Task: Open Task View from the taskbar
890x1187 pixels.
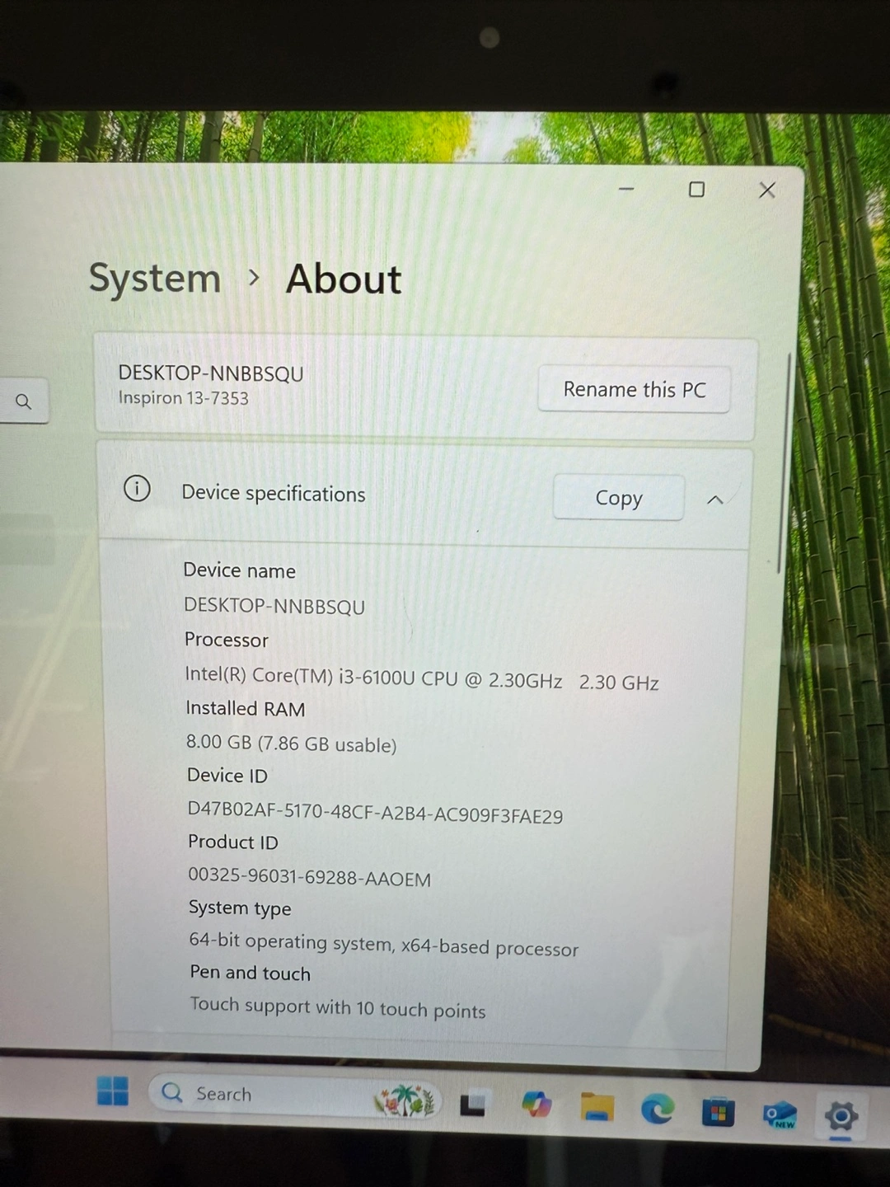Action: point(473,1104)
